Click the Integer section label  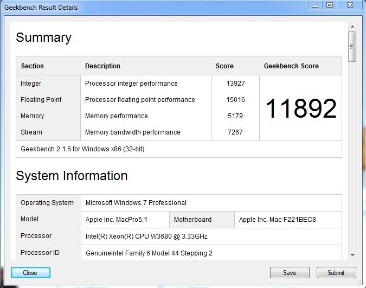point(31,84)
